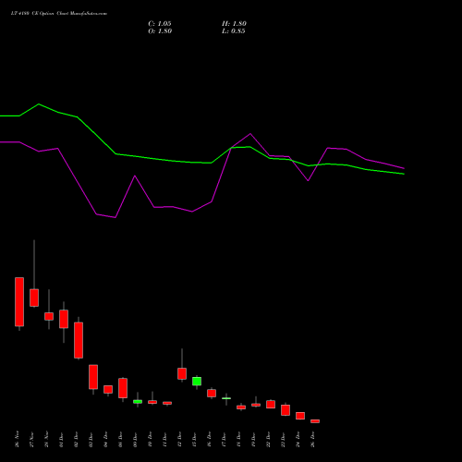The width and height of the screenshot is (462, 462).
Task: Click the chart title text at top left
Action: point(59,14)
